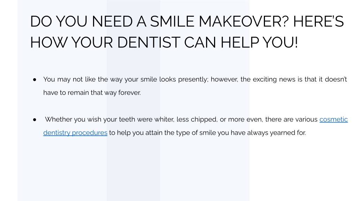357x201 pixels.
Task: Click the first bullet point marker
Action: 35,80
